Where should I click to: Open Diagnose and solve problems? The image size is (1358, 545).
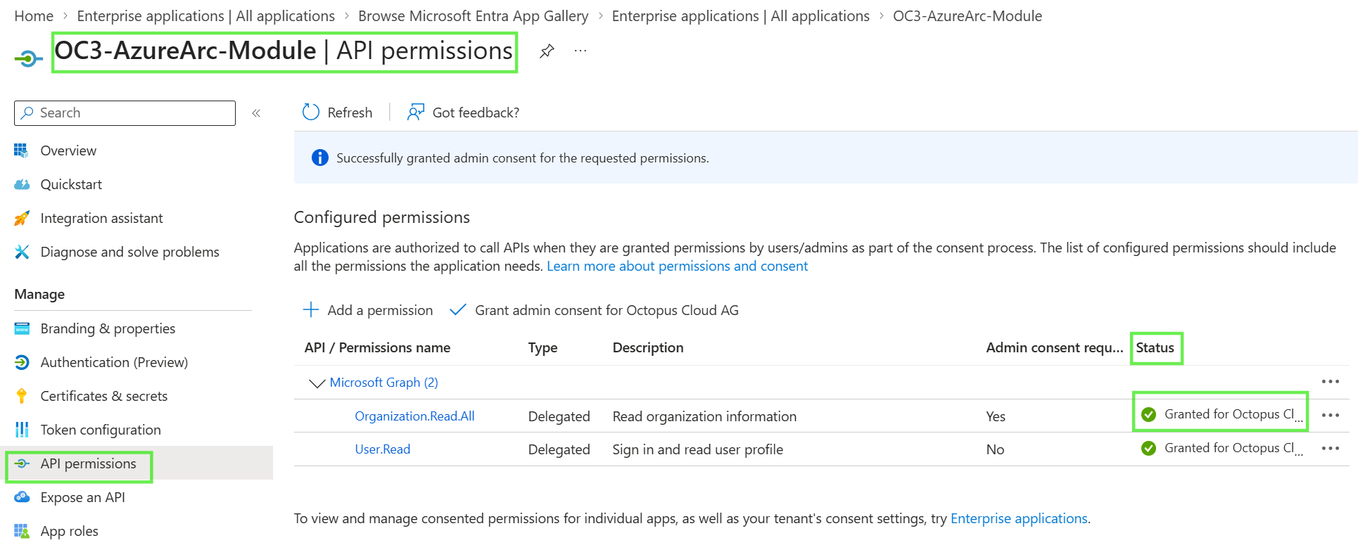[129, 252]
